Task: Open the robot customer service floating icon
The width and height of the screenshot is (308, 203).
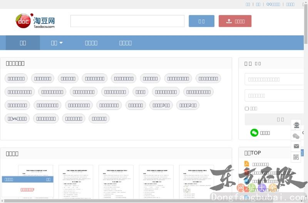Action: (x=296, y=125)
